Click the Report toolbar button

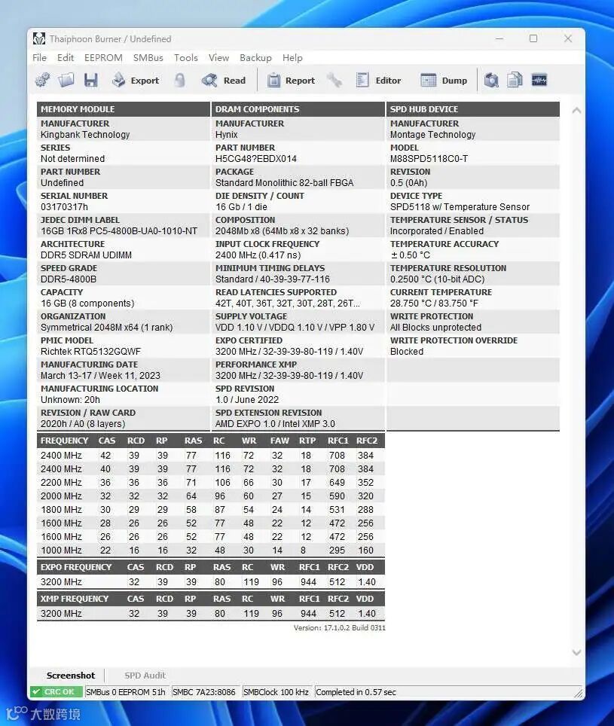pyautogui.click(x=292, y=80)
